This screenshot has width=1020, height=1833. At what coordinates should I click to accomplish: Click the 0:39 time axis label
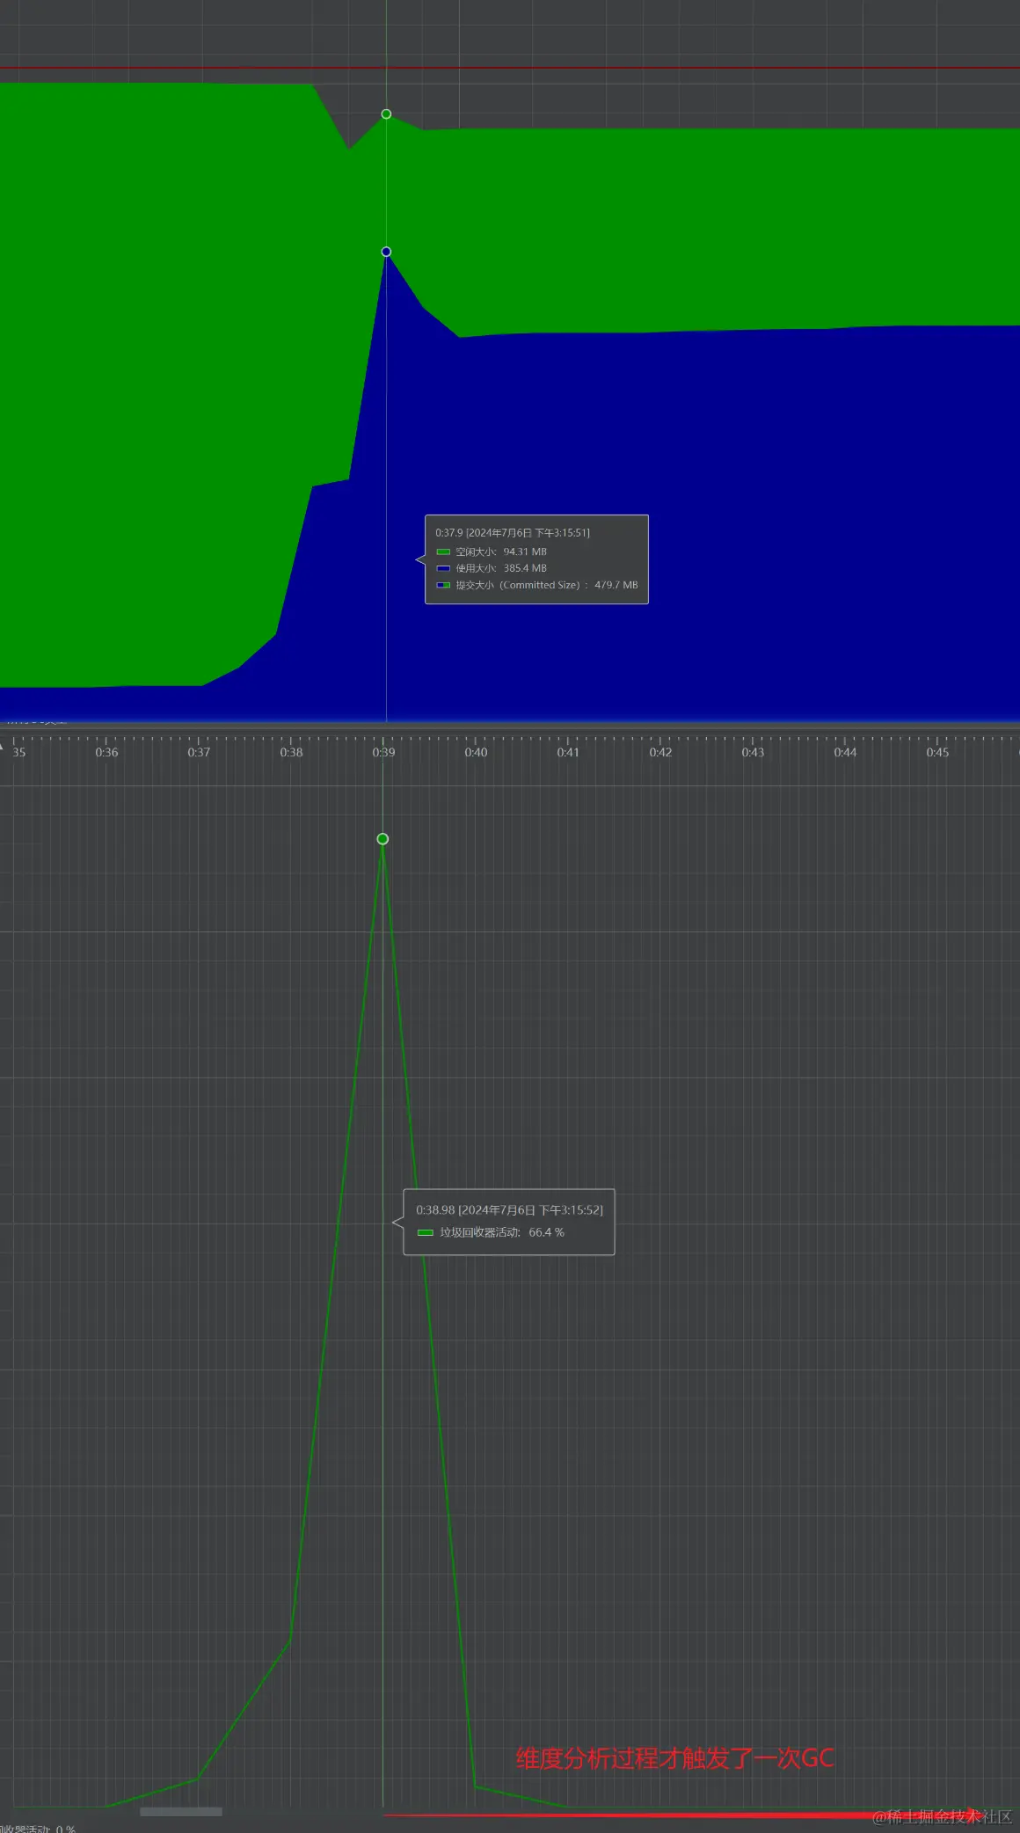pos(383,752)
